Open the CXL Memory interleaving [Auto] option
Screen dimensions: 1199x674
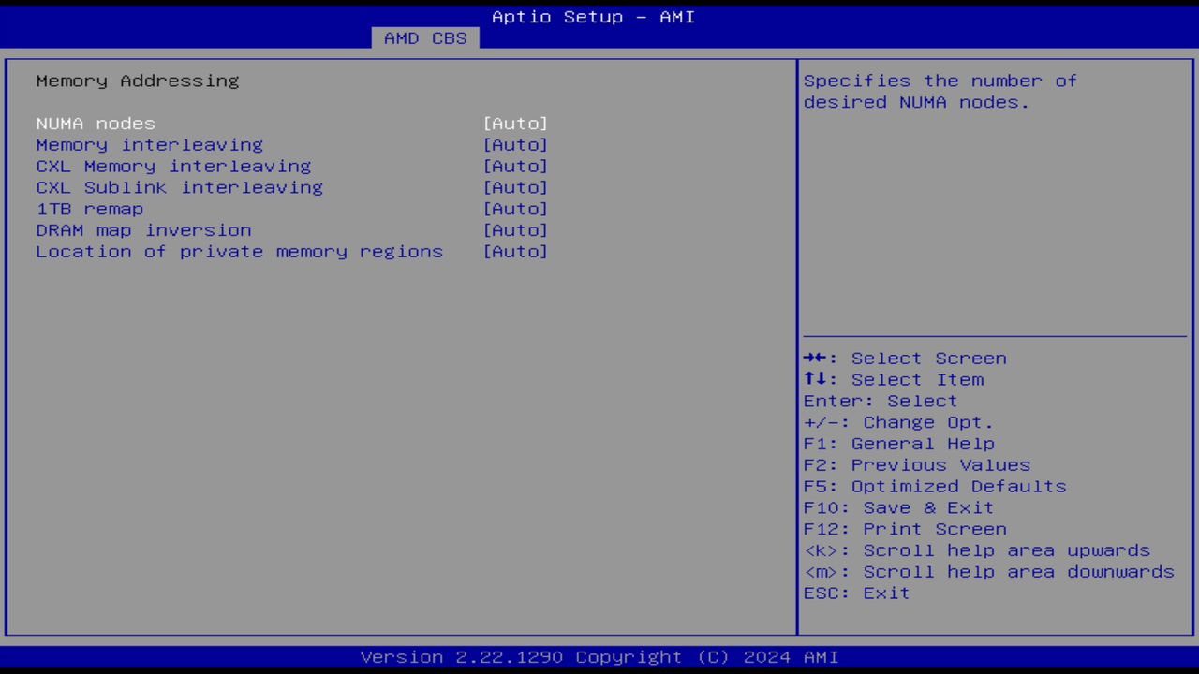tap(515, 167)
